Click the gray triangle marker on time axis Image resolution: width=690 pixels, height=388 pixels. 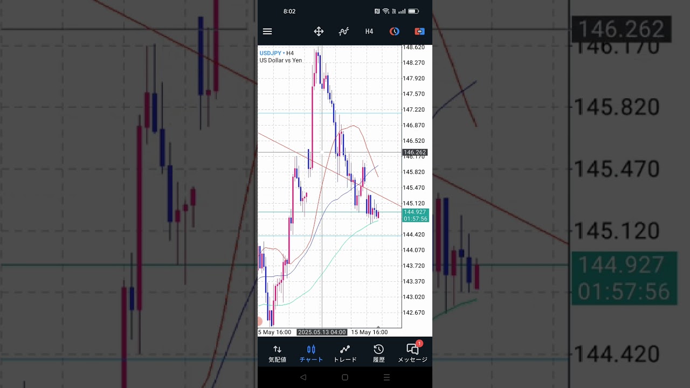[378, 327]
